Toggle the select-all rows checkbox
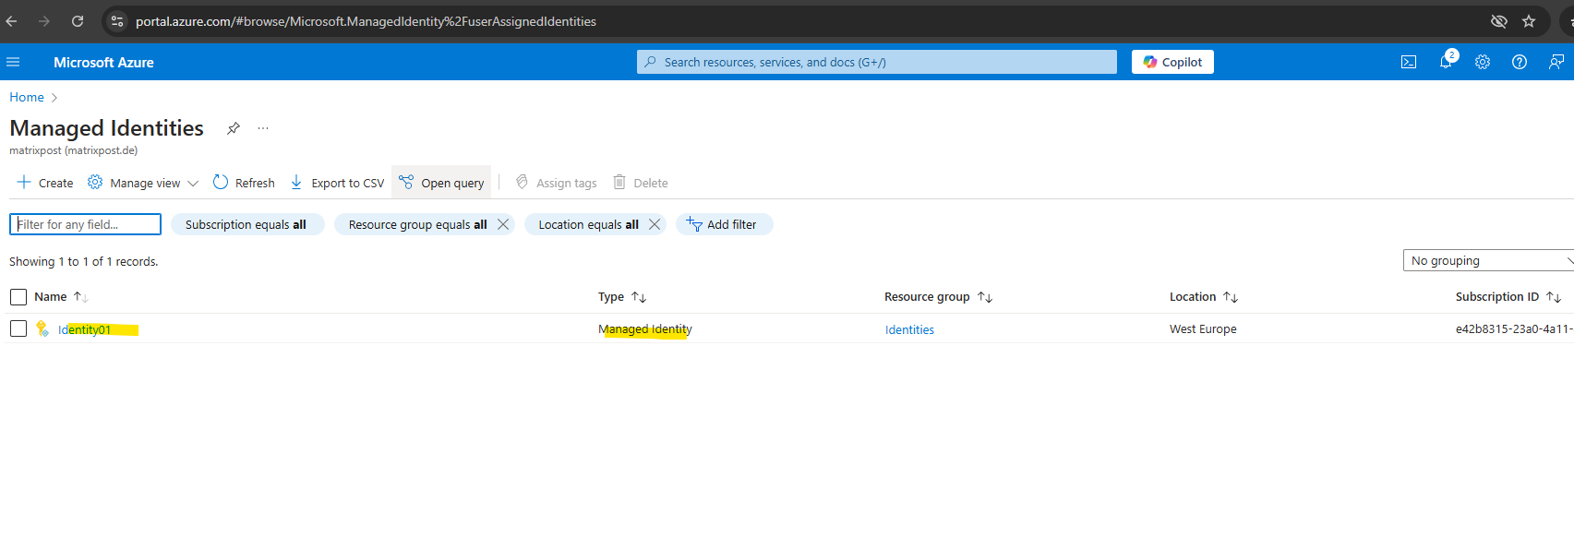 tap(18, 297)
